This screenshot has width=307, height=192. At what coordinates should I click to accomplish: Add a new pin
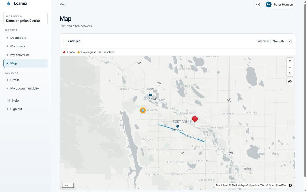[x=74, y=41]
